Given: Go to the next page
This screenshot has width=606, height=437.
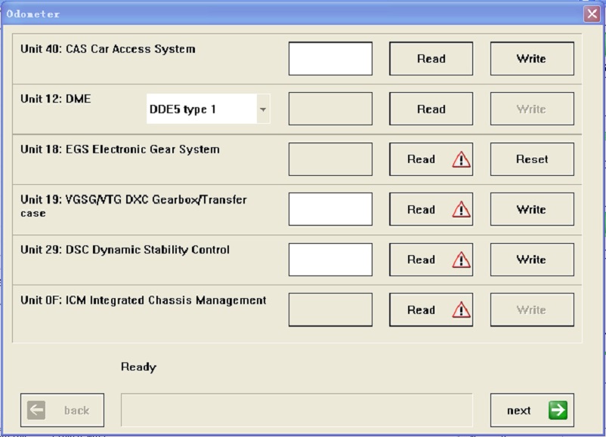Looking at the screenshot, I should (x=532, y=410).
